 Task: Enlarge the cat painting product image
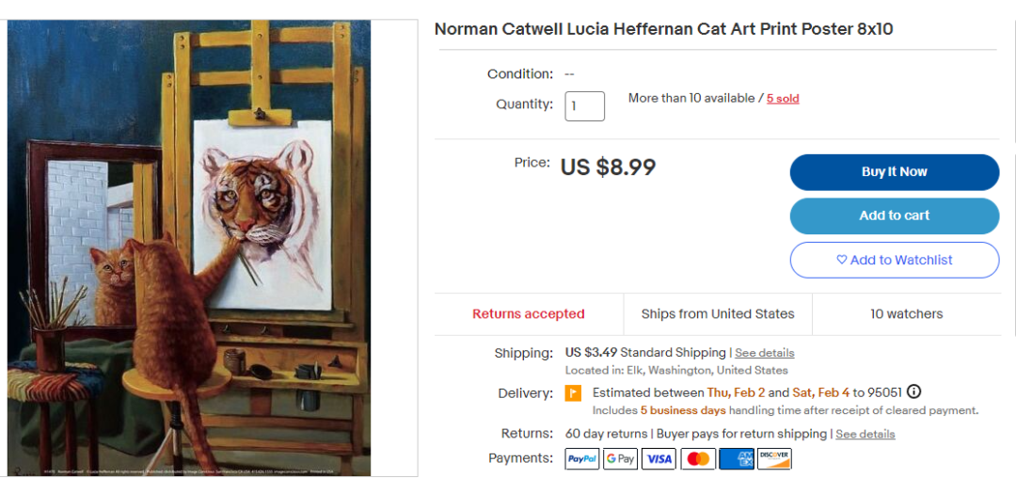click(189, 248)
